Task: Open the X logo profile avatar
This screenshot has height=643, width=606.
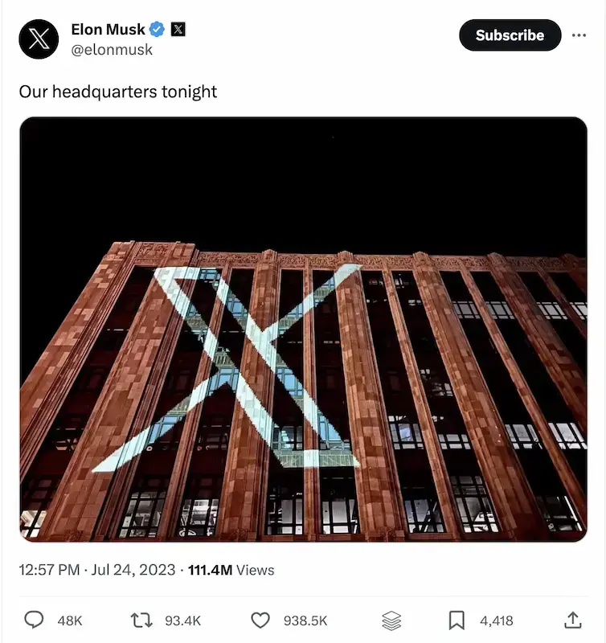Action: [38, 38]
